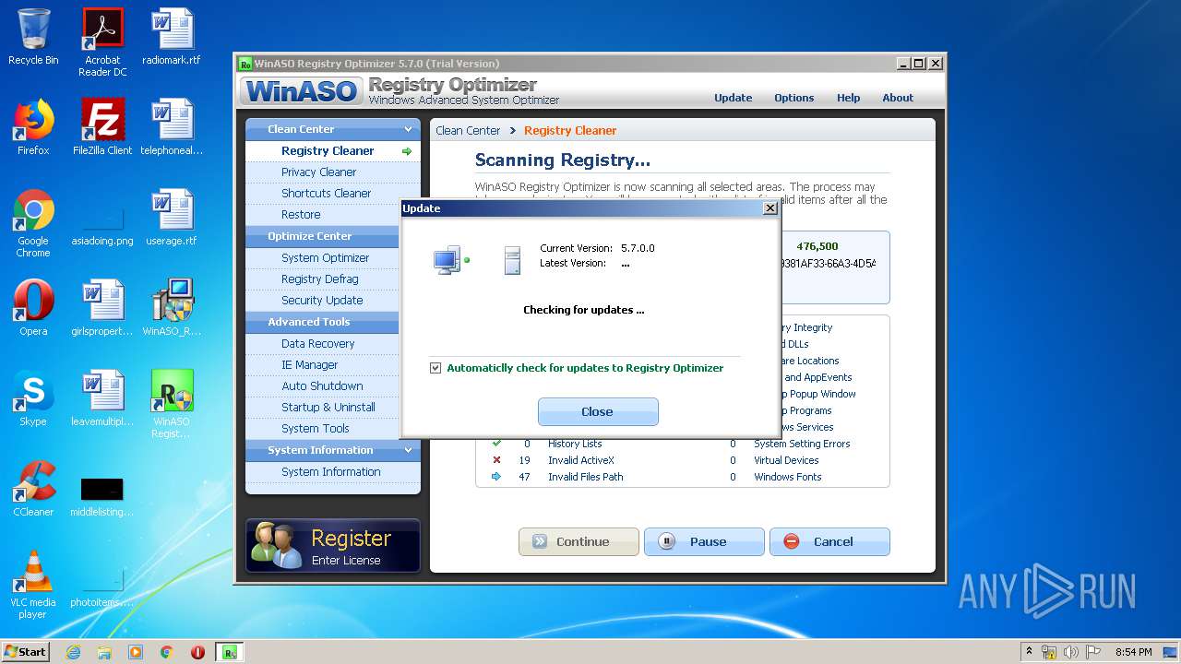Launch the Skype desktop shortcut
Image resolution: width=1181 pixels, height=664 pixels.
(33, 398)
